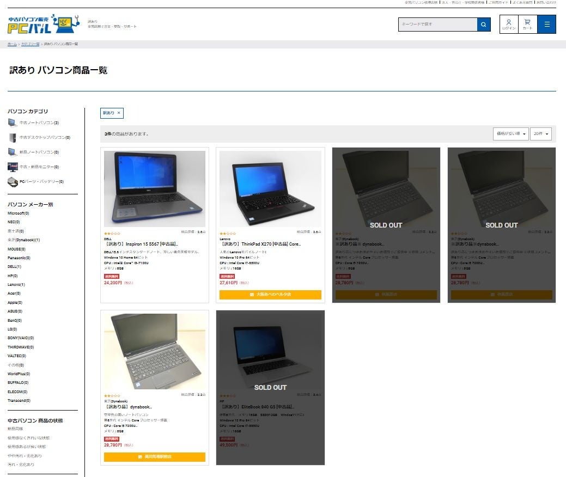The height and width of the screenshot is (477, 566).
Task: Filter by ASUS(0) maker
Action: (x=15, y=311)
